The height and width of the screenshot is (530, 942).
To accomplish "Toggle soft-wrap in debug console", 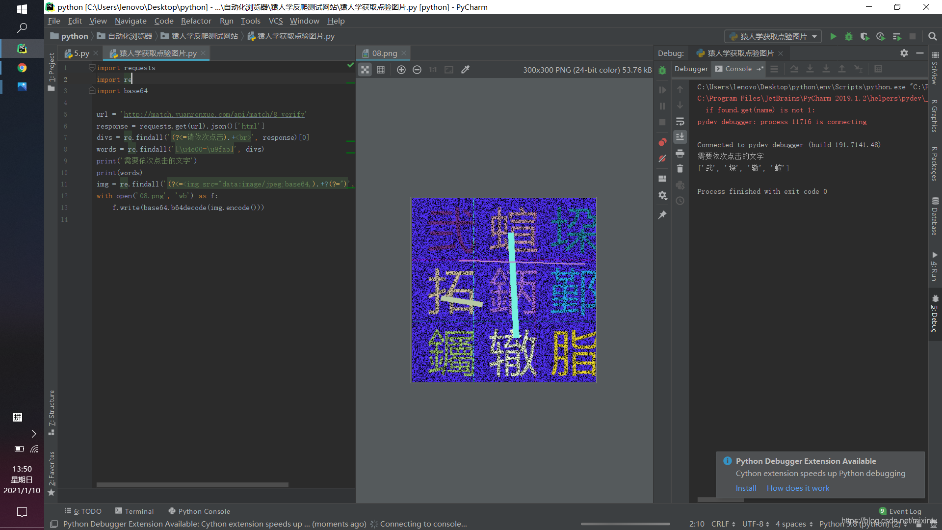I will [x=680, y=121].
